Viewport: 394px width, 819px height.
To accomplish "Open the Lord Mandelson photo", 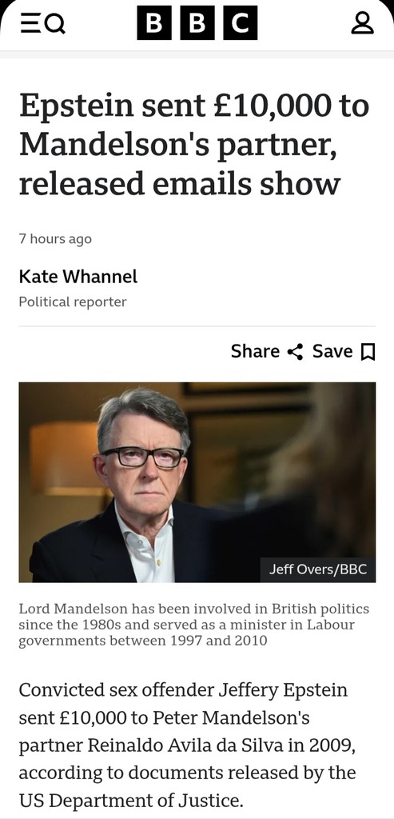I will [x=197, y=482].
